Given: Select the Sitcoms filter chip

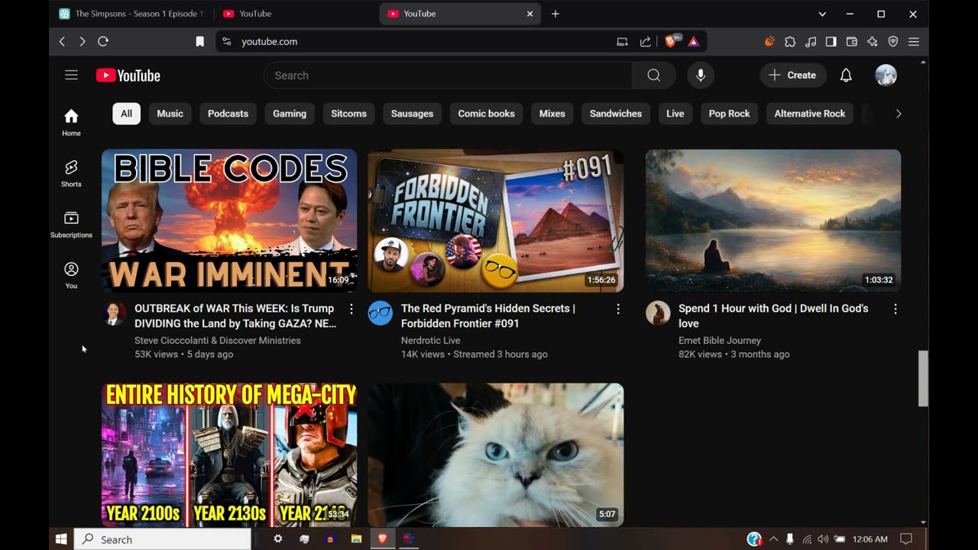Looking at the screenshot, I should (348, 114).
